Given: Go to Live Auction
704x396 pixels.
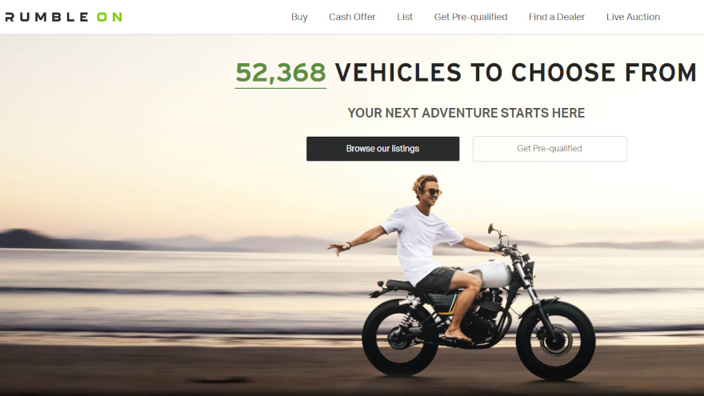Looking at the screenshot, I should (x=633, y=17).
